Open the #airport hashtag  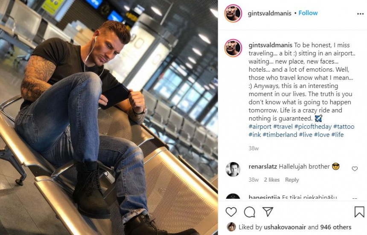tap(260, 127)
